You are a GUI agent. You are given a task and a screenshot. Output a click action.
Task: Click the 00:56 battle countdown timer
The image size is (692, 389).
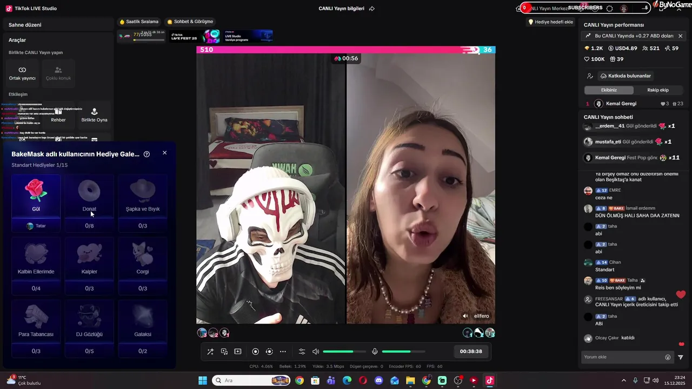pos(346,58)
